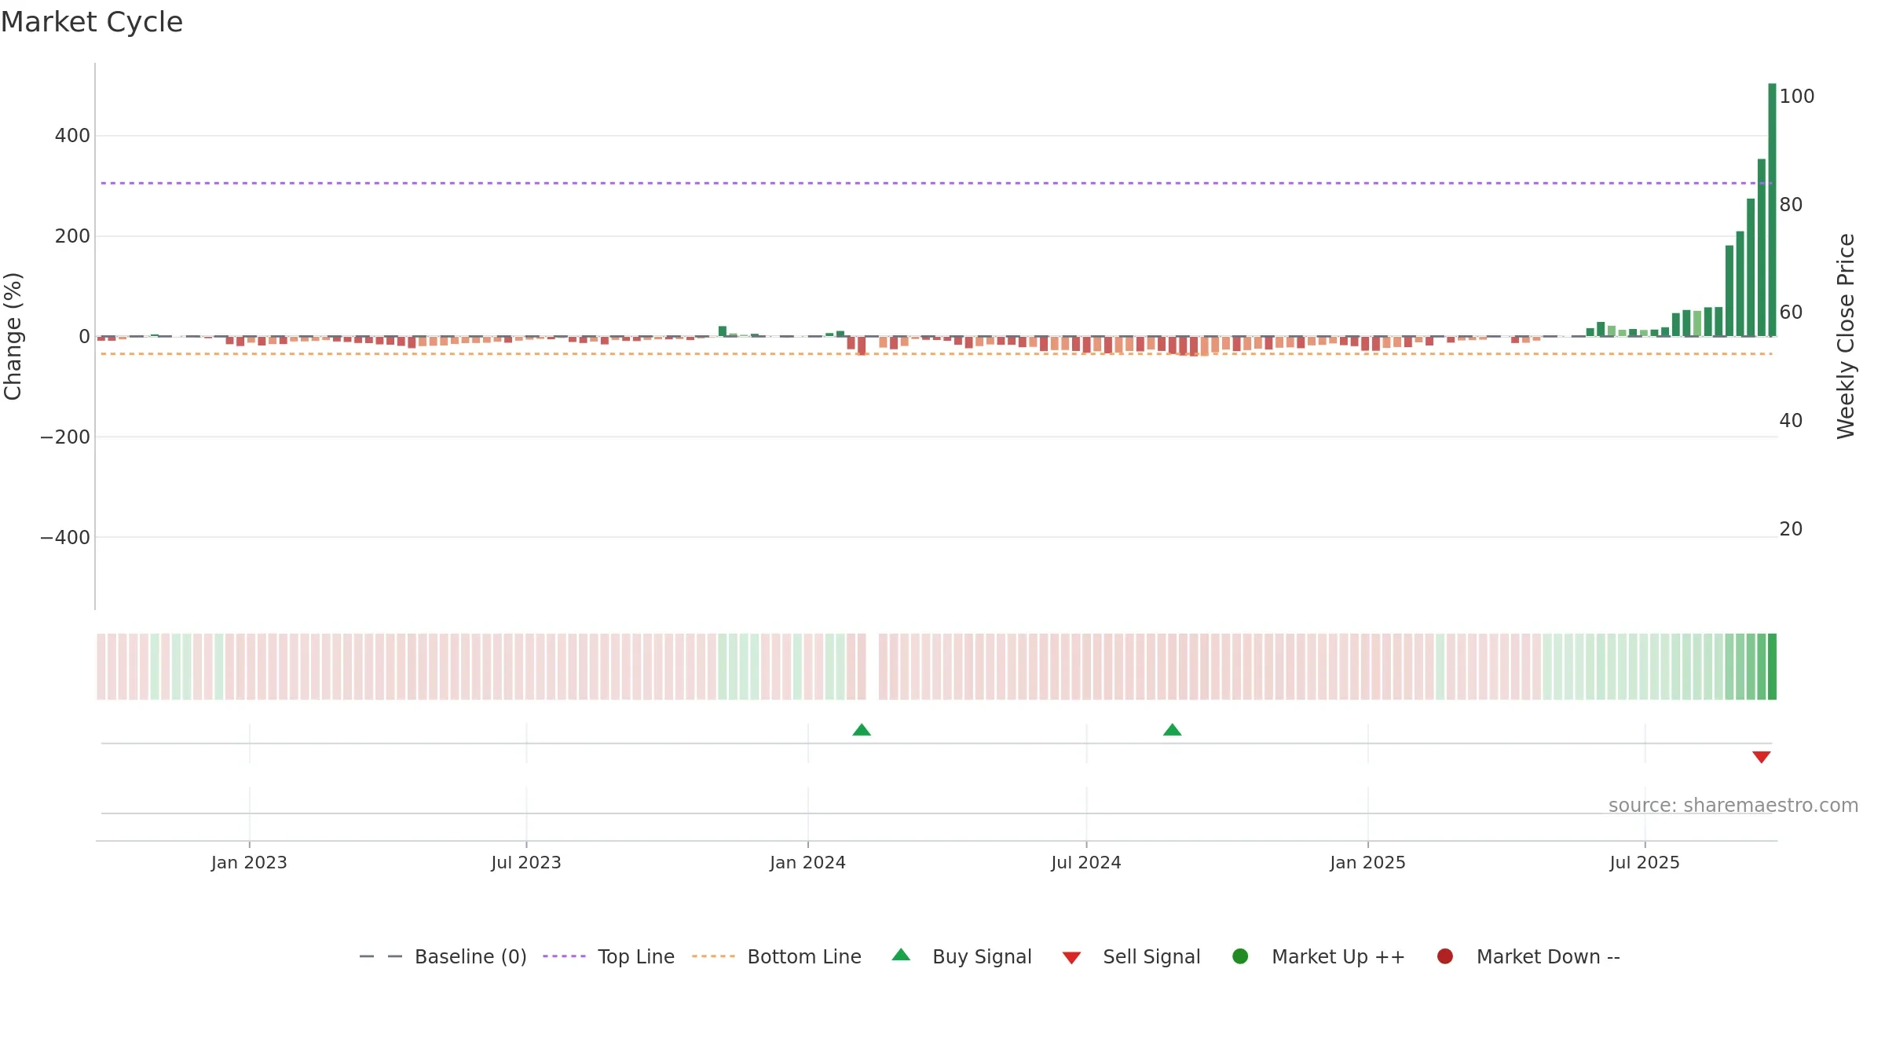Image resolution: width=1885 pixels, height=1060 pixels.
Task: Click the Weekly Close Price axis title
Action: click(x=1846, y=336)
